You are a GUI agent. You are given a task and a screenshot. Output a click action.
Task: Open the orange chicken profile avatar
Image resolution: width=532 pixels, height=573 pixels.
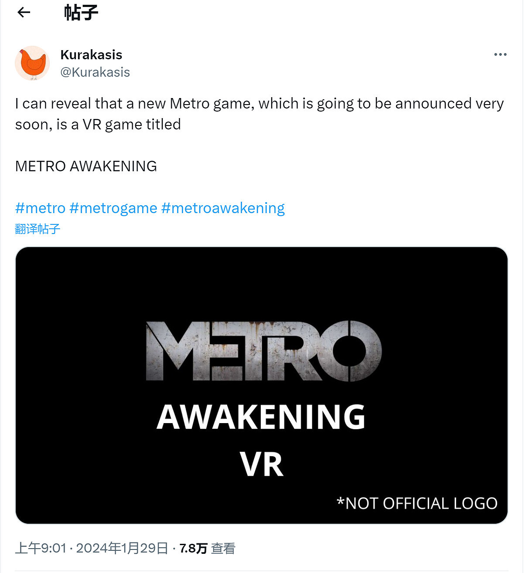tap(32, 63)
